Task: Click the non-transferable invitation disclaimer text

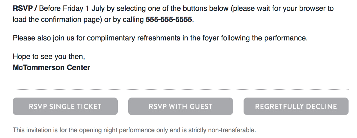Action: pyautogui.click(x=134, y=130)
